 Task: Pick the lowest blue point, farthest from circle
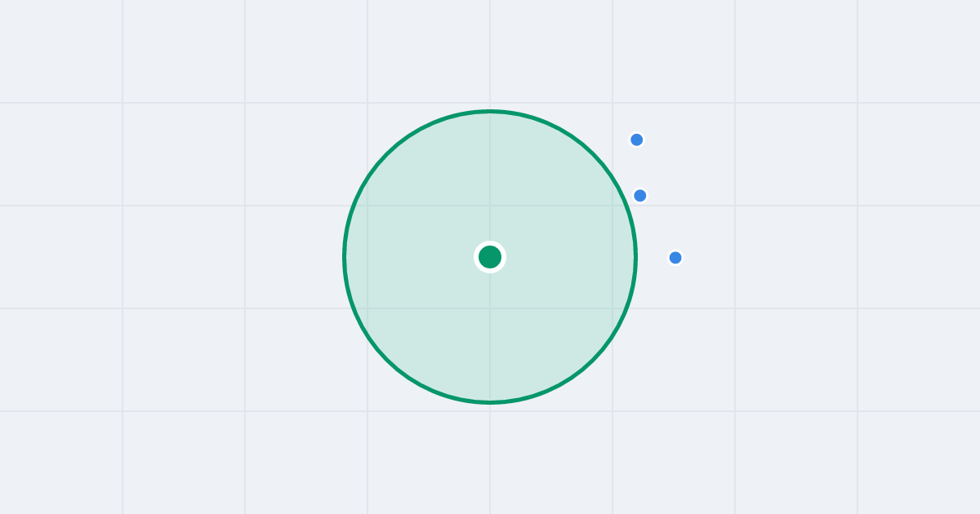(x=675, y=258)
